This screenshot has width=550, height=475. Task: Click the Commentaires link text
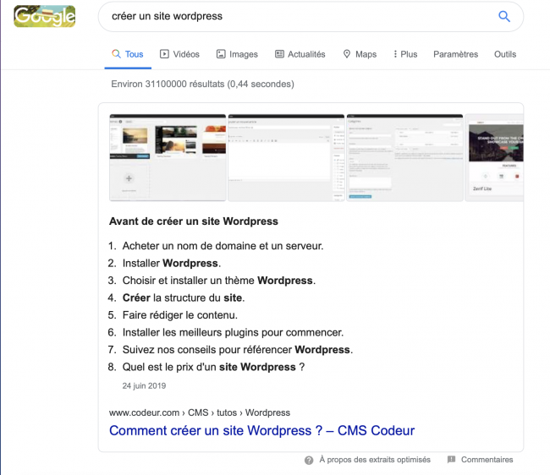(x=487, y=460)
